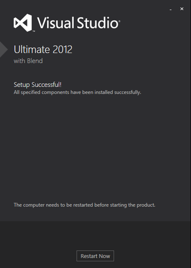
Task: Click the year 2012 in the edition heading
Action: pyautogui.click(x=63, y=49)
